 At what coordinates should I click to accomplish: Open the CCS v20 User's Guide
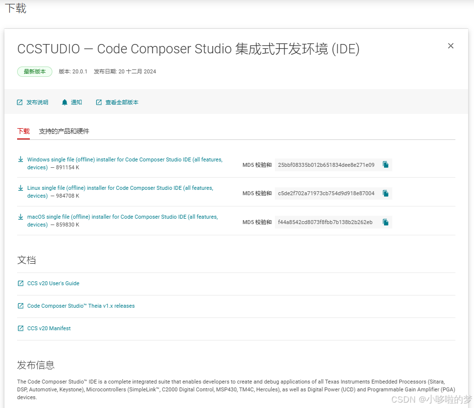click(x=53, y=283)
